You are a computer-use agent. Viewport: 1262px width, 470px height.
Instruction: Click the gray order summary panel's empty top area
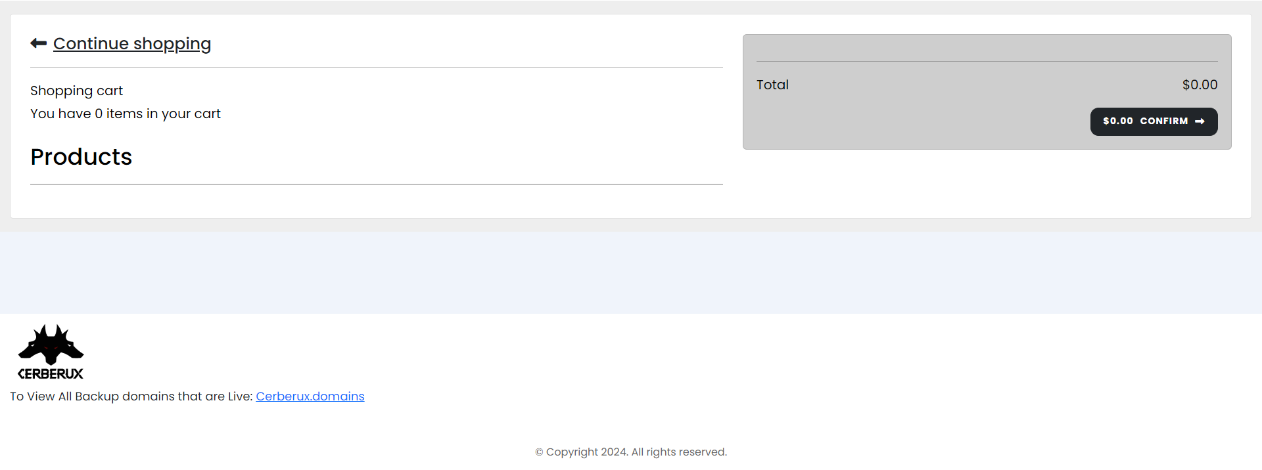[987, 48]
